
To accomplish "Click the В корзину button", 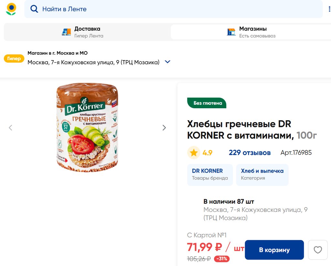I will click(x=274, y=250).
